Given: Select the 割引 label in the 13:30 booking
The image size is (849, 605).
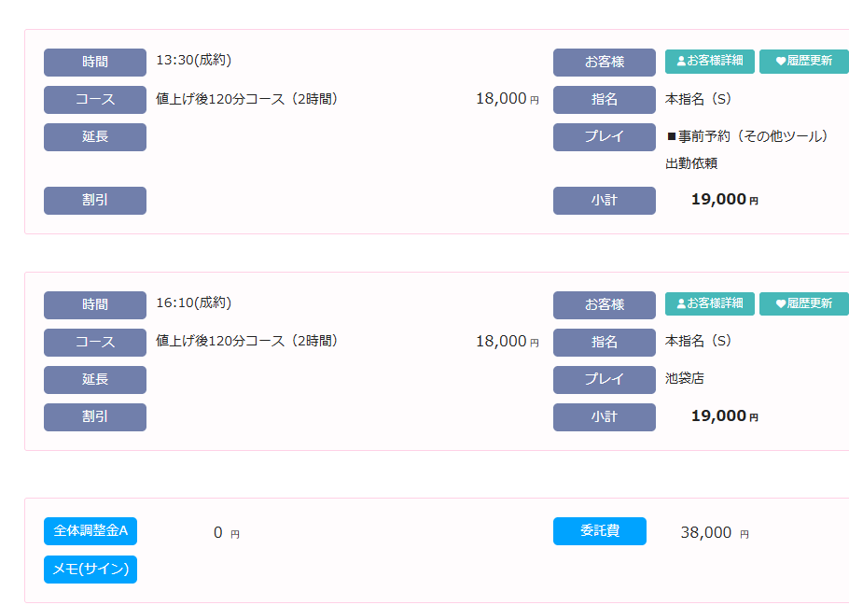Looking at the screenshot, I should click(95, 201).
